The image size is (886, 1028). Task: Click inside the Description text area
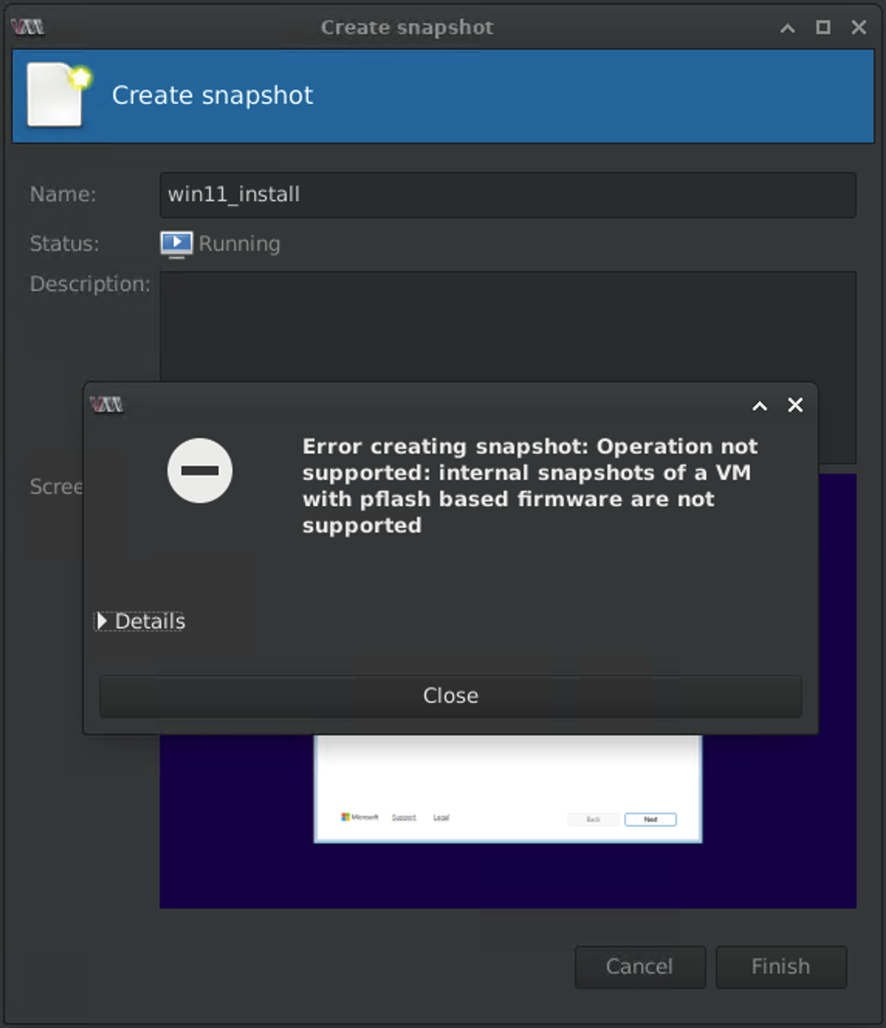(x=507, y=325)
